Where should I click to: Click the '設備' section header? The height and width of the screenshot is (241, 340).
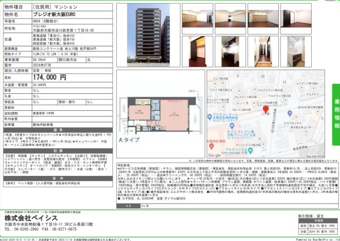[58, 150]
